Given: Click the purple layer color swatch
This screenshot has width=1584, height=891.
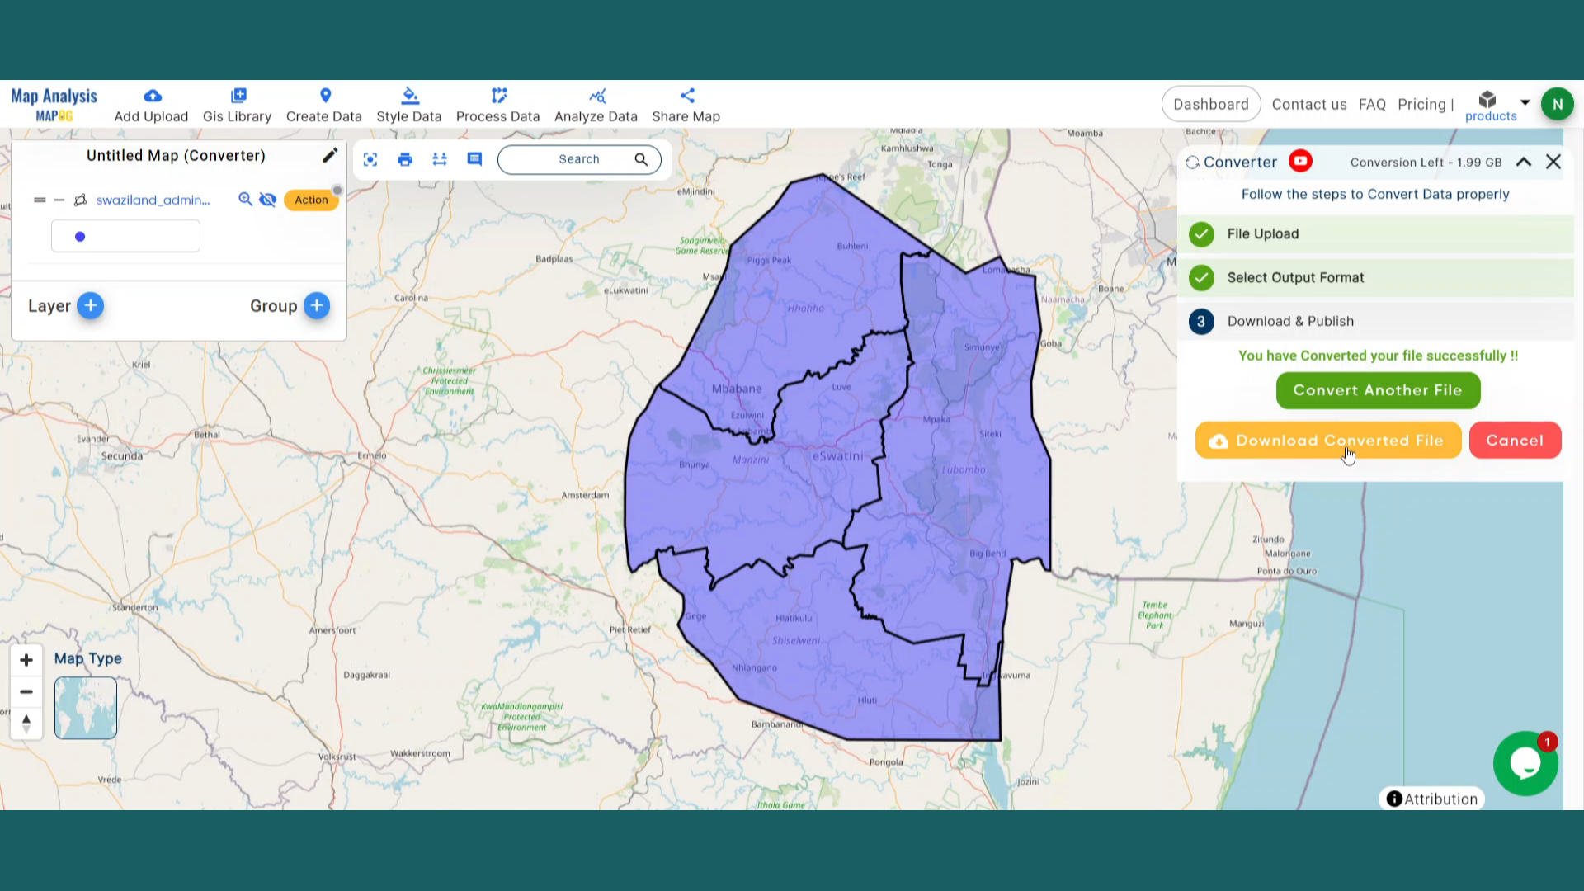Looking at the screenshot, I should [x=80, y=236].
